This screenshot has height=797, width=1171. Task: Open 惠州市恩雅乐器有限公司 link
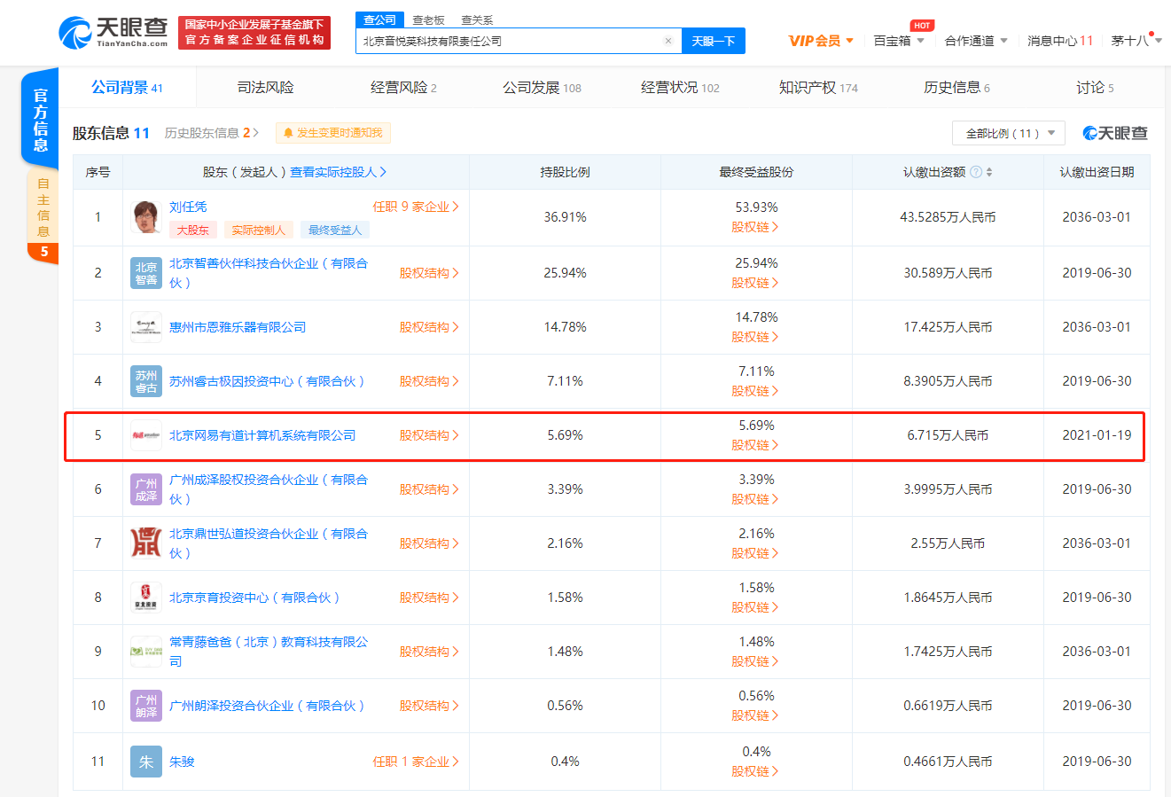coord(238,327)
